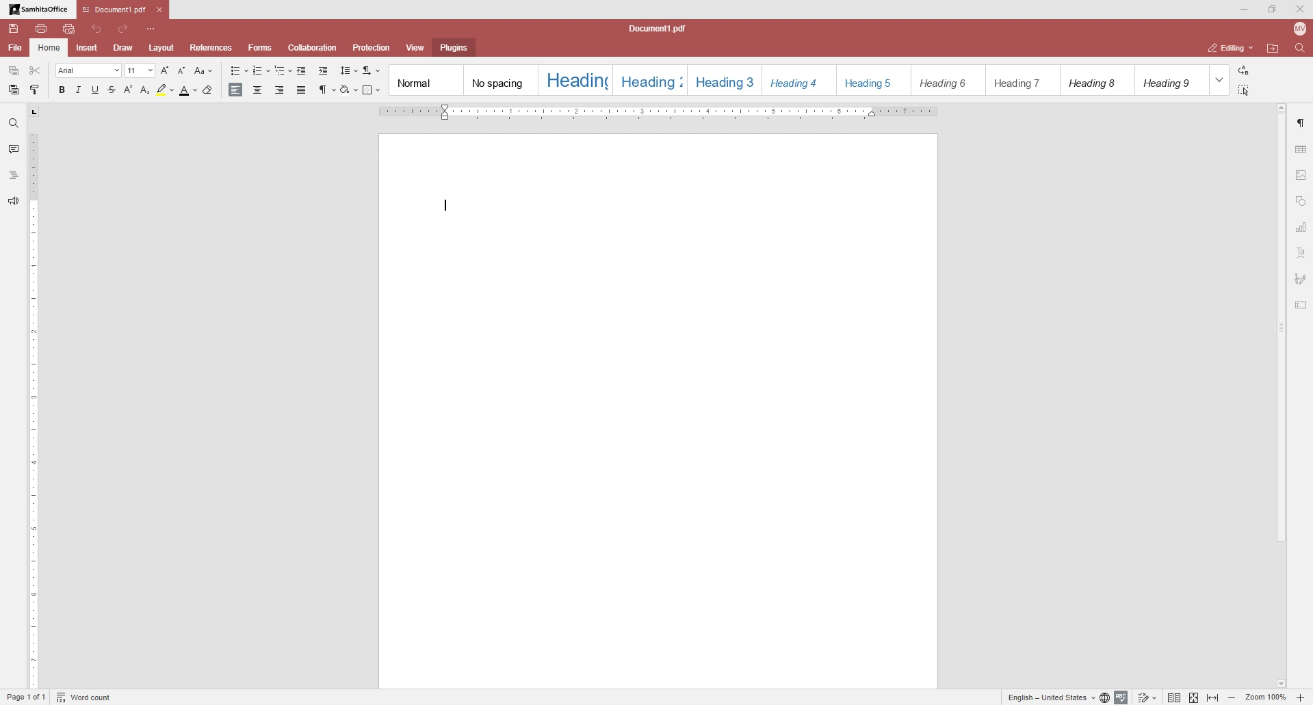Screen dimensions: 1313x705
Task: Open quick print preview icon
Action: (68, 29)
